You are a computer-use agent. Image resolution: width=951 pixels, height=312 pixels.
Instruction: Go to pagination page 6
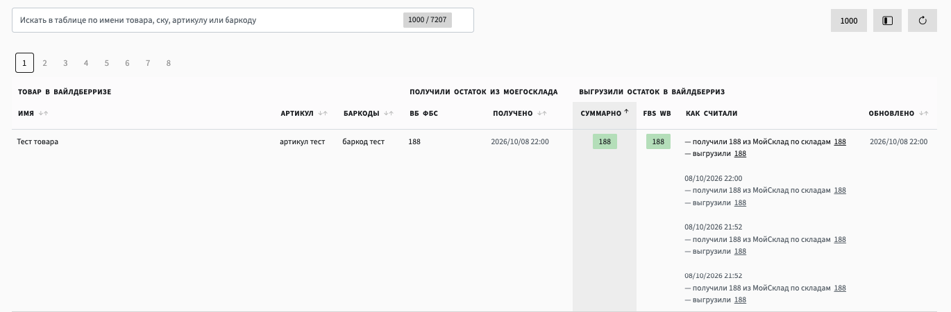point(127,63)
